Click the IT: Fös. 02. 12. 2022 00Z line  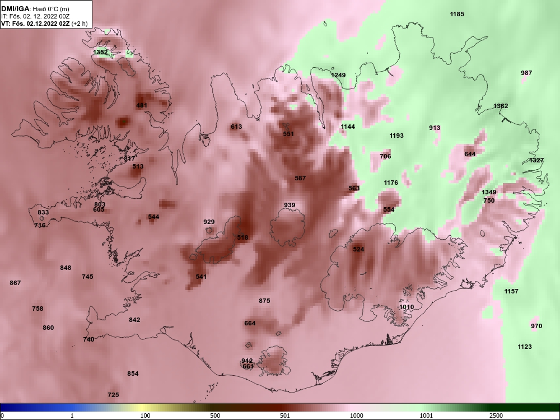coord(35,16)
